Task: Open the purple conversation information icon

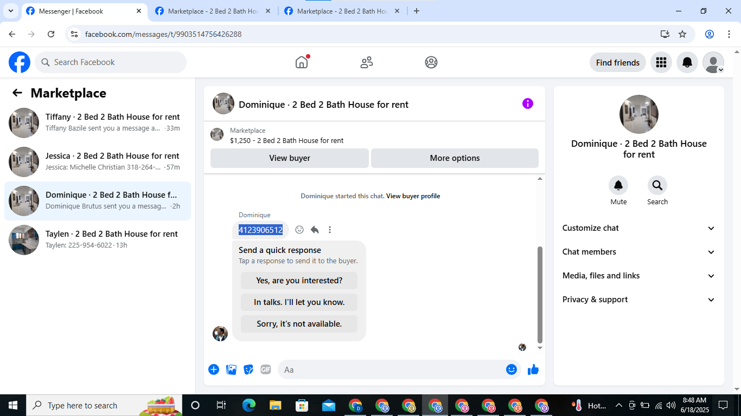Action: coord(528,103)
